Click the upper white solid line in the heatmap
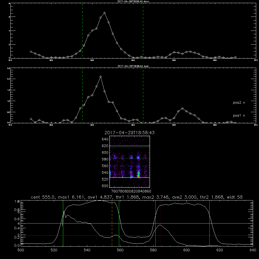The image size is (259, 259). click(129, 146)
